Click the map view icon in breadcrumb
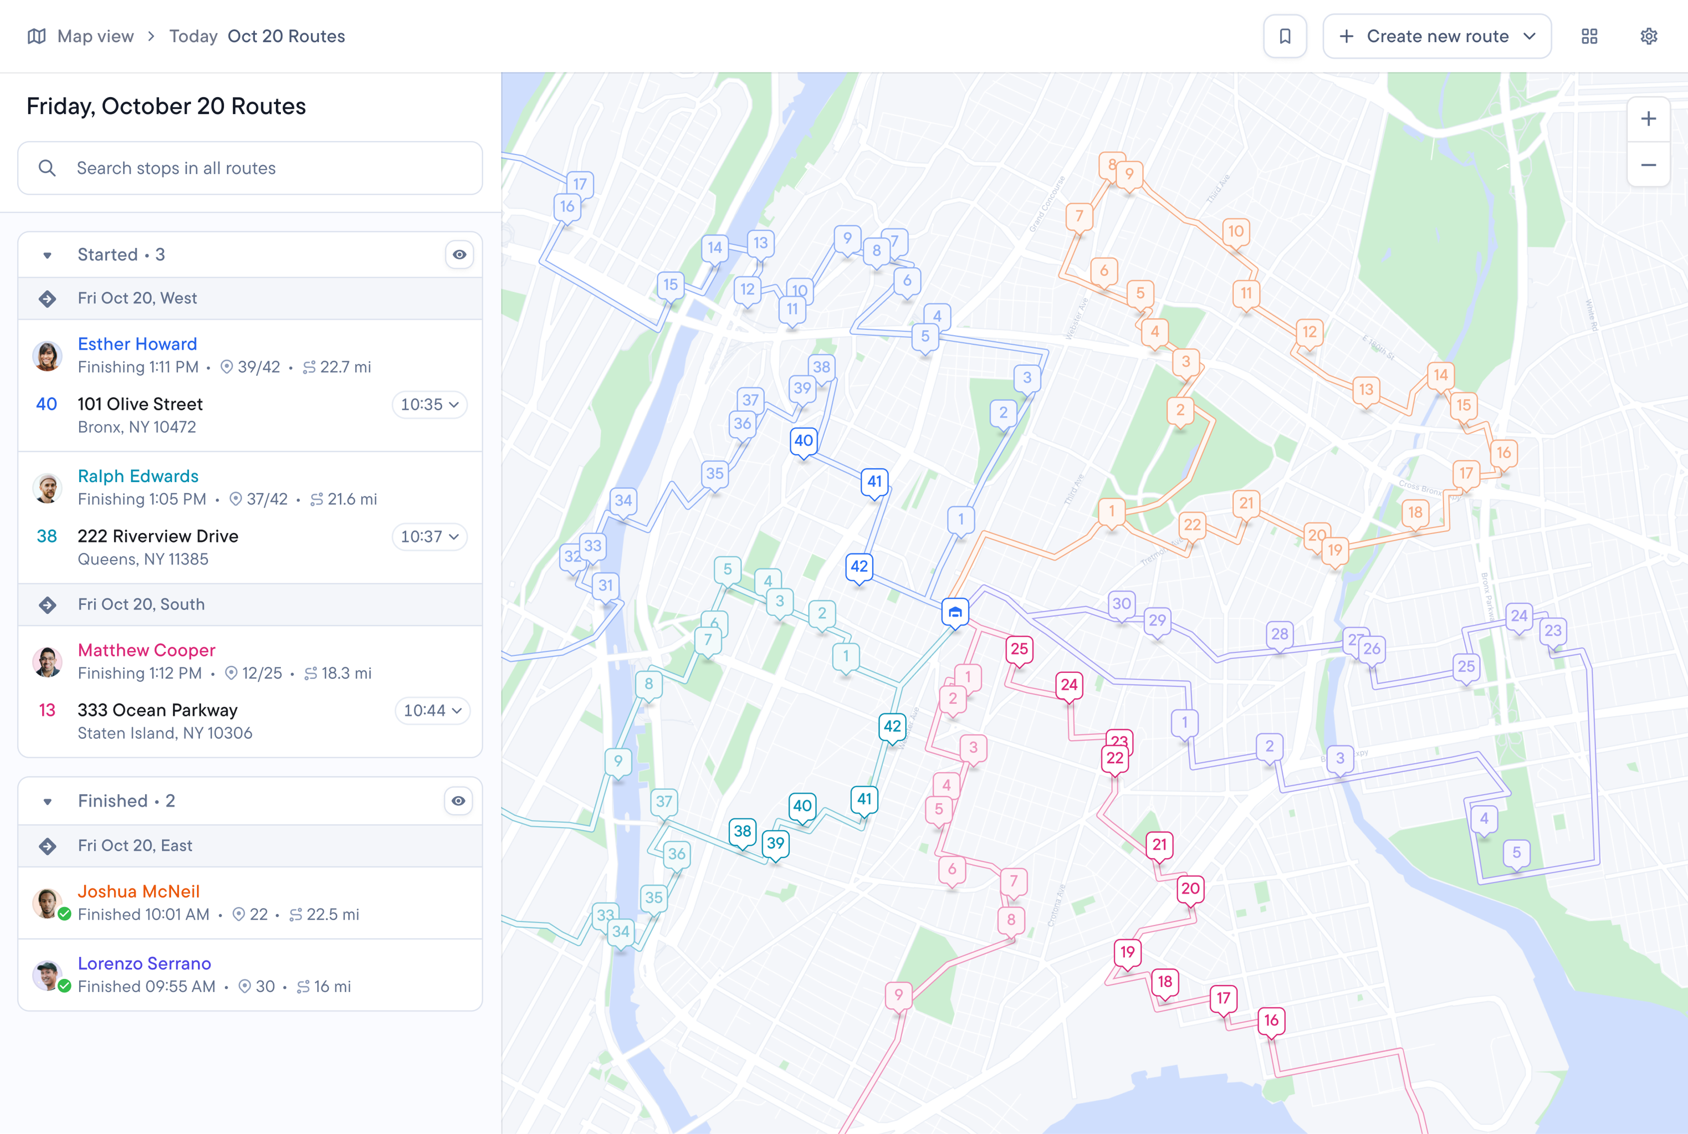1688x1134 pixels. (x=37, y=36)
